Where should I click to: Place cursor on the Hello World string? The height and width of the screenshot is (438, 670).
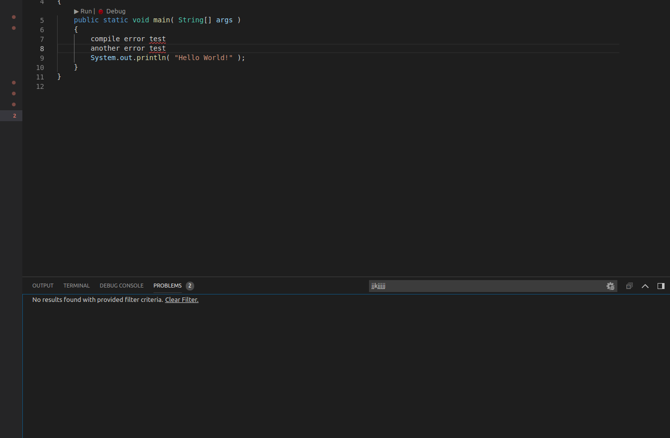click(203, 58)
